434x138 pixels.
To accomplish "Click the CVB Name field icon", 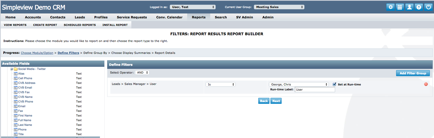I will tap(16, 97).
